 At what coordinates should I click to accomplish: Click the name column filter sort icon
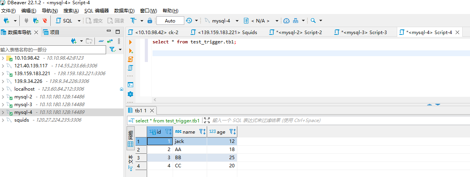tap(202, 132)
